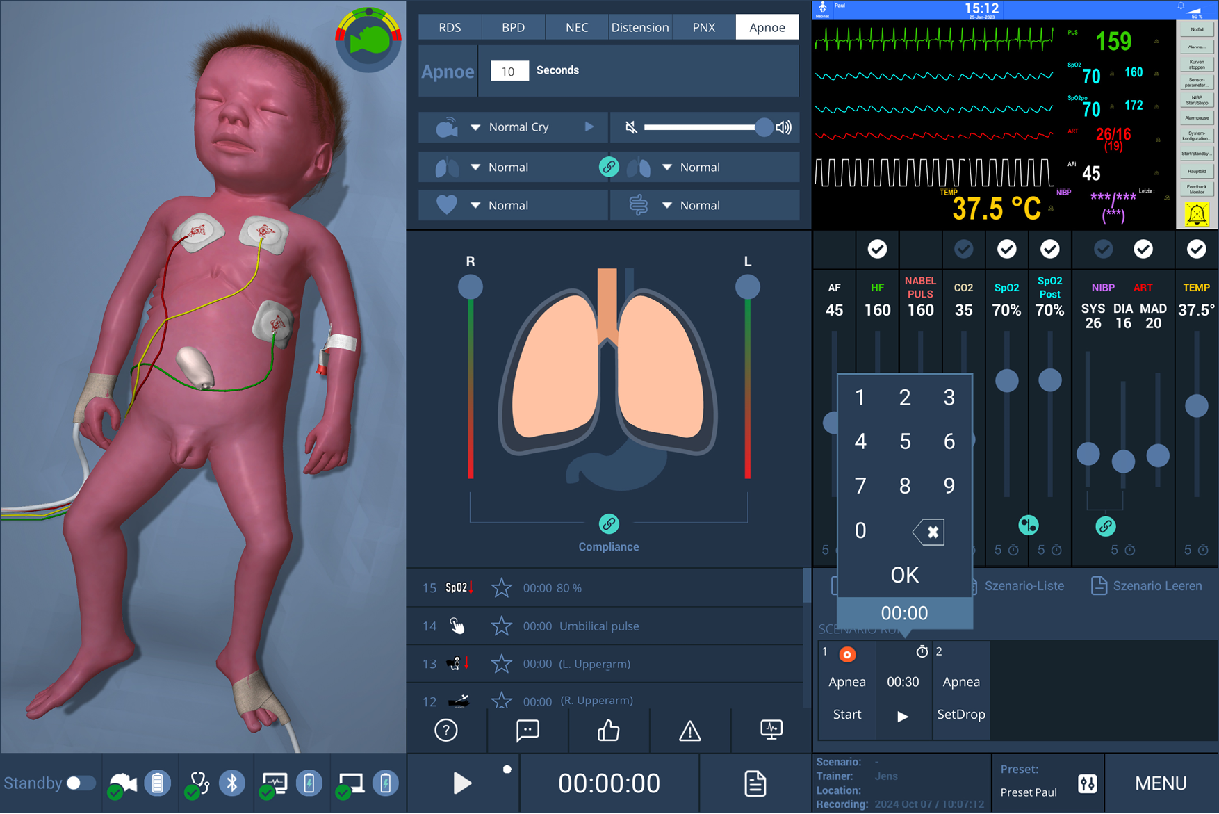1219x814 pixels.
Task: Select the PNX tab
Action: tap(703, 27)
